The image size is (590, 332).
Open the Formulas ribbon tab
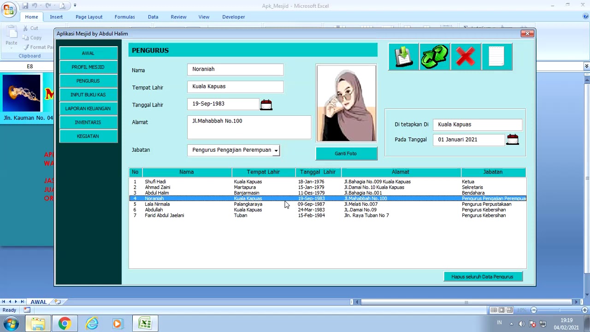[x=124, y=17]
